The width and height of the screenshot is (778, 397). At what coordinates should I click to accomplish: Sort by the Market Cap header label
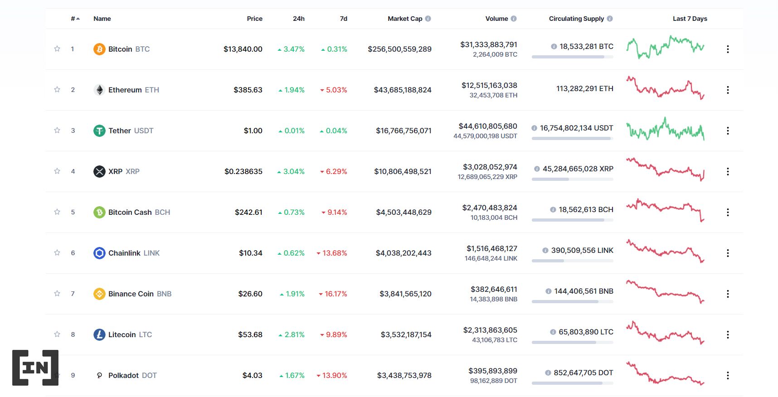(405, 19)
